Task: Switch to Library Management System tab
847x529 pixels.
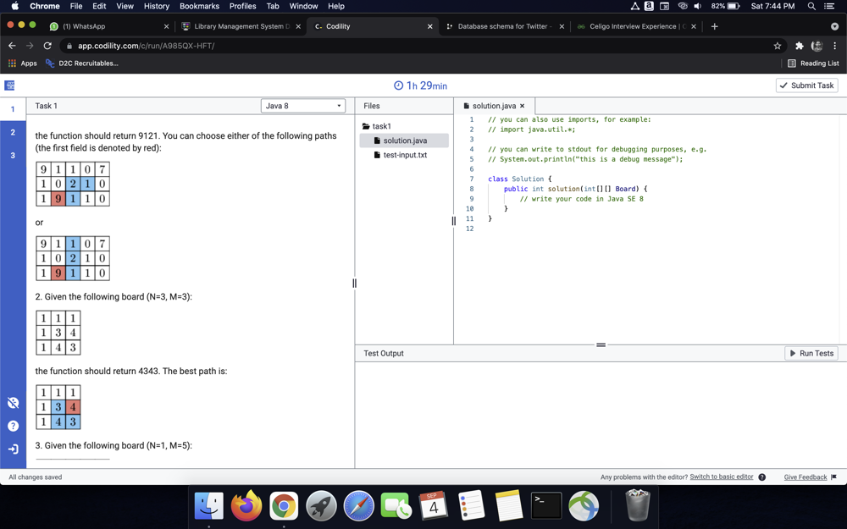Action: pos(241,26)
